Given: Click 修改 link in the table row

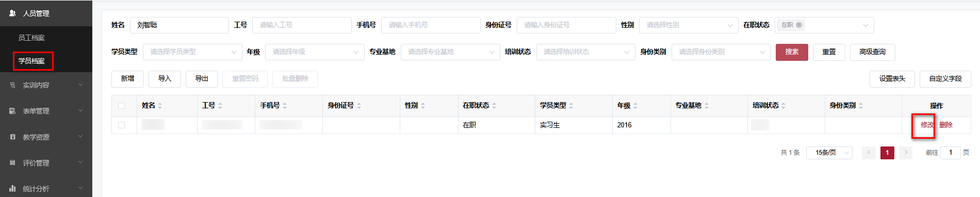Looking at the screenshot, I should tap(927, 125).
